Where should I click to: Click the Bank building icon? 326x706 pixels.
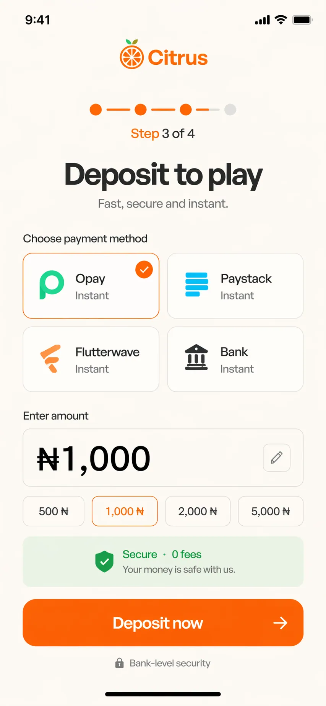(196, 357)
